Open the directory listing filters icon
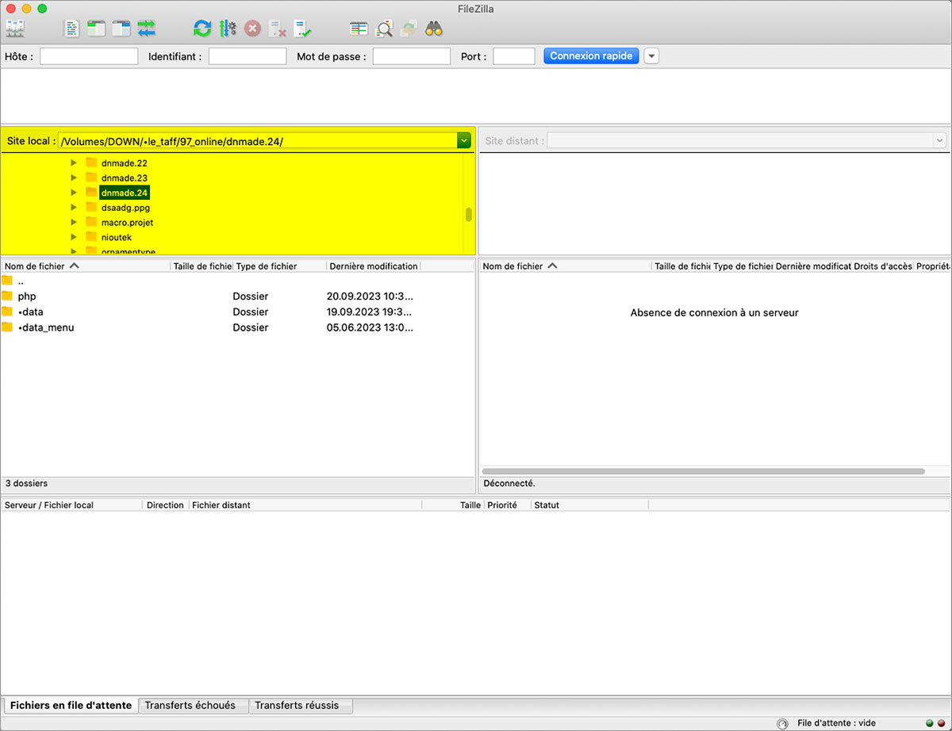952x731 pixels. click(359, 29)
